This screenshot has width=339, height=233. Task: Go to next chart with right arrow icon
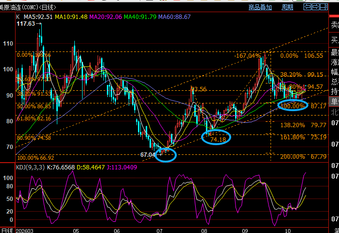(x=315, y=7)
